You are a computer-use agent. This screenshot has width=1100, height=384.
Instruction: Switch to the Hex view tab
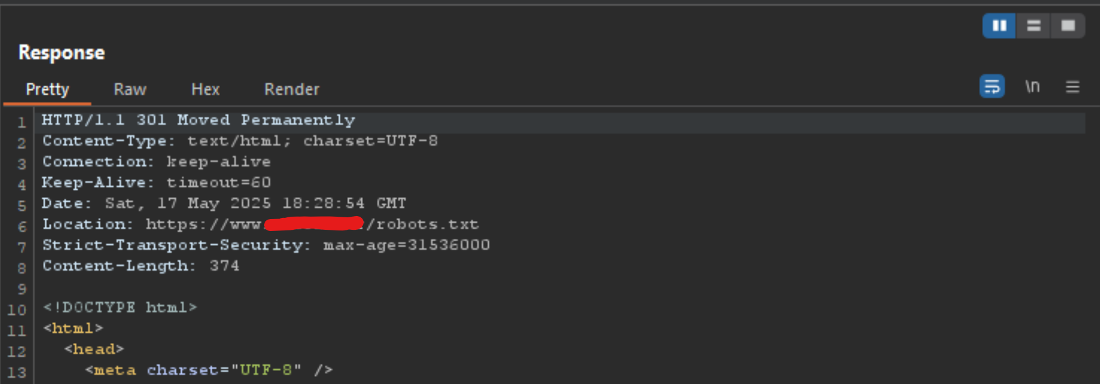coord(205,89)
